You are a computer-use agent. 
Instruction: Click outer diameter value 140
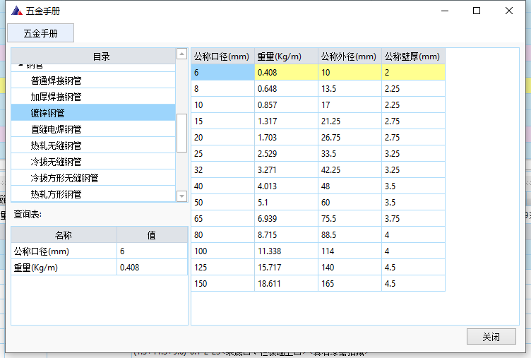(x=350, y=268)
